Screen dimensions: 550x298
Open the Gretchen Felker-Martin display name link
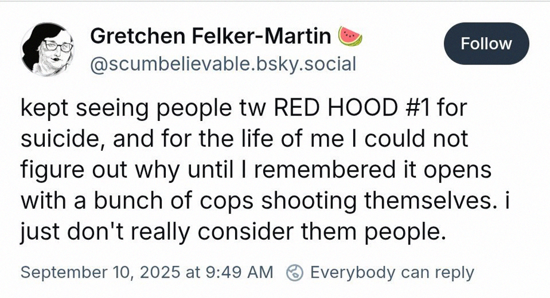211,36
